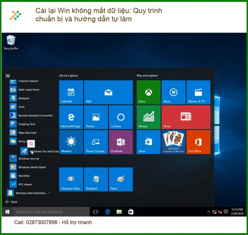
Task: Open the pinned Notepad tile
Action: click(96, 179)
